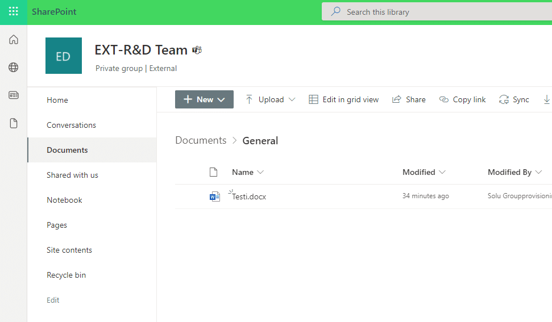Open My files page icon in the app bar
The width and height of the screenshot is (552, 322).
tap(14, 123)
